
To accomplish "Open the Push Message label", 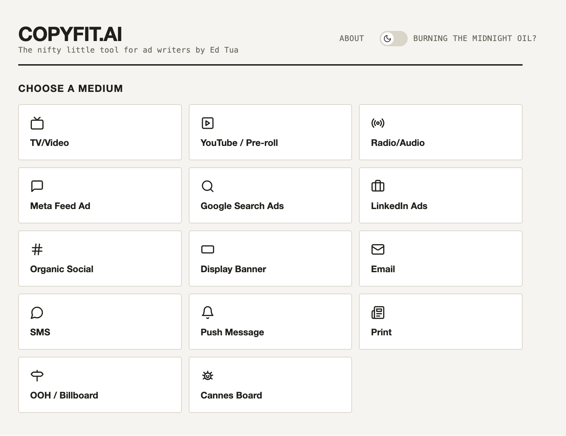I will [232, 332].
